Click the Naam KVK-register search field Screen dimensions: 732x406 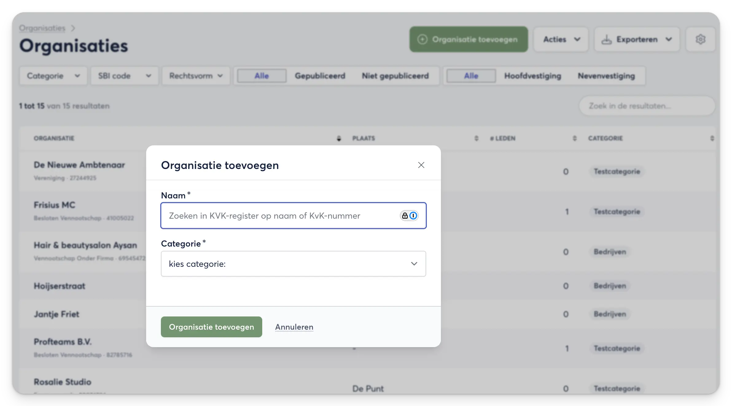tap(293, 216)
